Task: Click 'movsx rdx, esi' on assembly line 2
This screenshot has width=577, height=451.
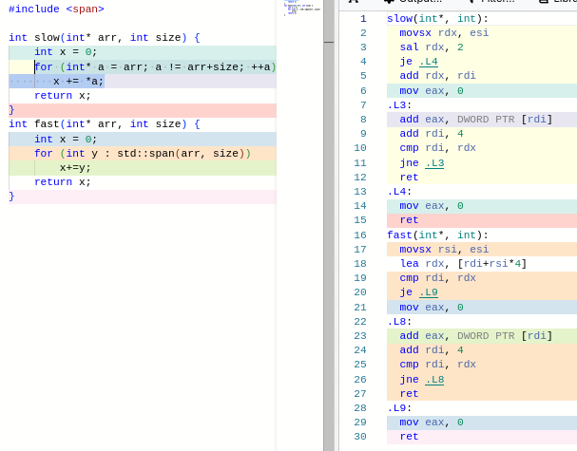Action: click(444, 32)
